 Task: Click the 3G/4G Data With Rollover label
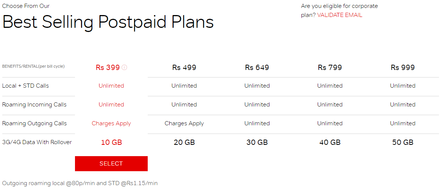[37, 142]
